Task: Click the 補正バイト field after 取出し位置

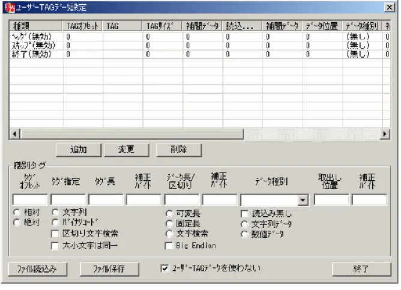Action: click(369, 200)
